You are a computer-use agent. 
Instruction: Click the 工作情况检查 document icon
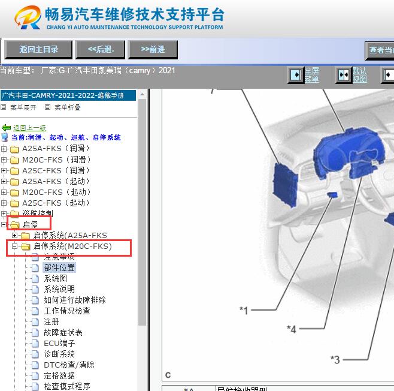[x=35, y=311]
